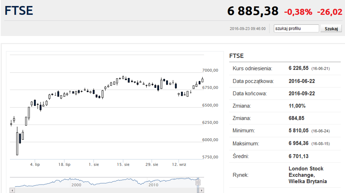Click the '4. lip' x-axis label
Image resolution: width=345 pixels, height=193 pixels.
pyautogui.click(x=35, y=165)
